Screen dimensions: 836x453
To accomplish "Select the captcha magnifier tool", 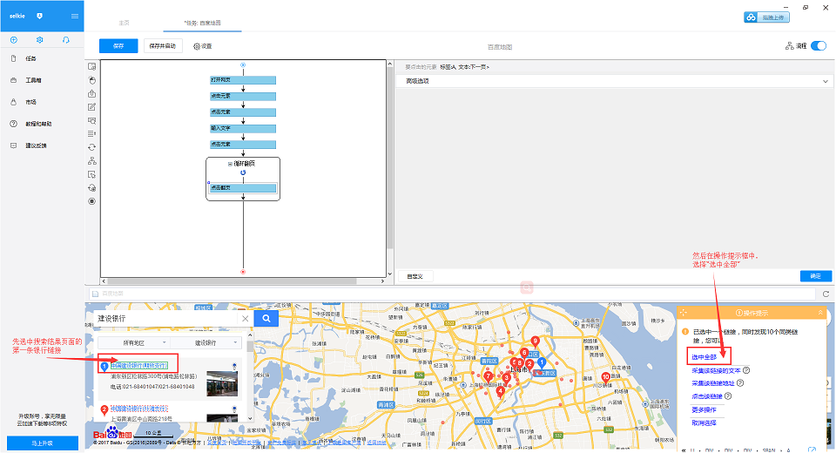I will click(x=91, y=120).
